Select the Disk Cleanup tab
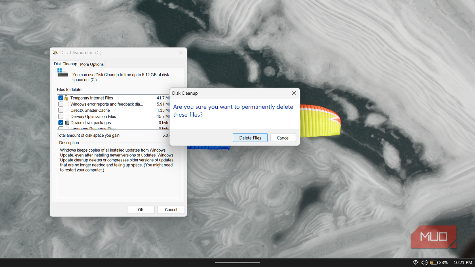475x267 pixels. (x=66, y=64)
